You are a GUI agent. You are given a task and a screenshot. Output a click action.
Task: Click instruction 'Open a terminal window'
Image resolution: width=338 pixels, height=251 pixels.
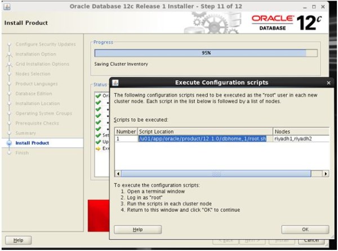point(155,191)
